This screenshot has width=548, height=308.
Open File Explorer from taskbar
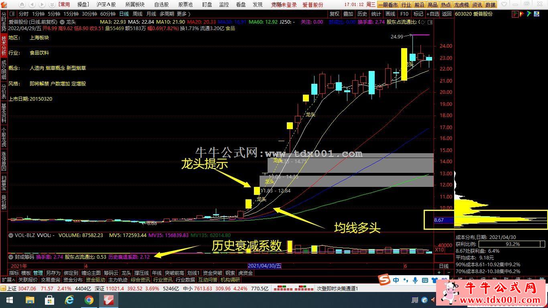pyautogui.click(x=30, y=300)
